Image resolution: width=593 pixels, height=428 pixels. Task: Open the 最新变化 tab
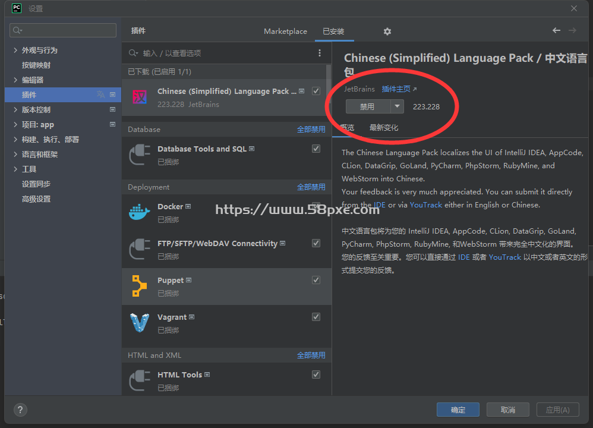pyautogui.click(x=383, y=128)
